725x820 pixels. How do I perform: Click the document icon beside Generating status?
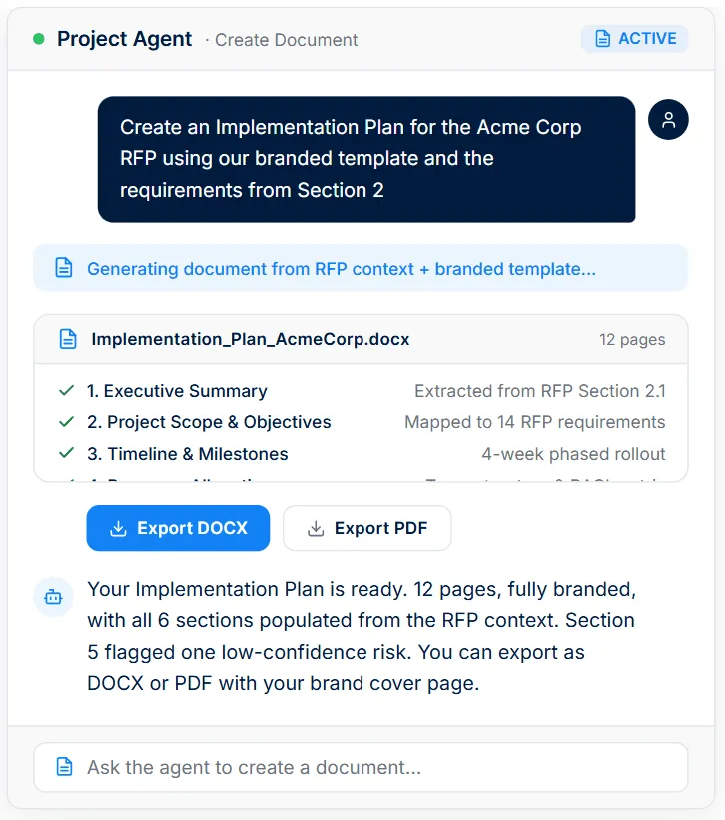(64, 268)
